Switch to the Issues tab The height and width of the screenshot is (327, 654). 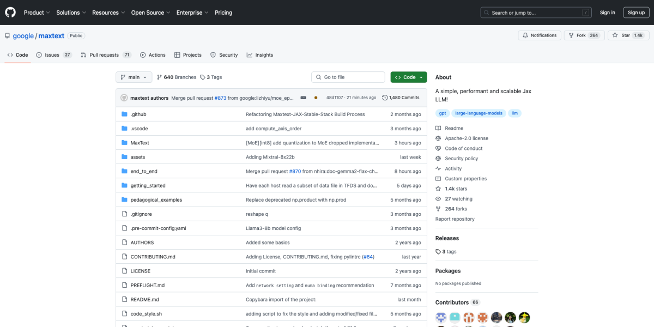click(53, 55)
